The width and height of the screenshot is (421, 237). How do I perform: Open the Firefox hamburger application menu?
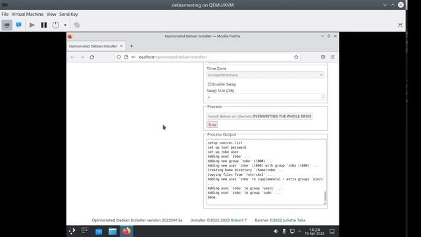click(333, 57)
